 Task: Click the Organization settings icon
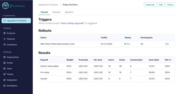pyautogui.click(x=5, y=57)
